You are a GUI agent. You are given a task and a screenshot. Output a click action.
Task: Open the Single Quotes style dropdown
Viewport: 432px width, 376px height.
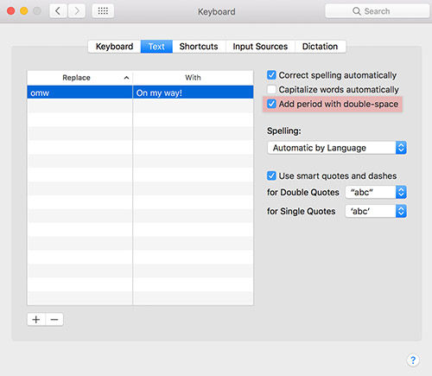376,211
